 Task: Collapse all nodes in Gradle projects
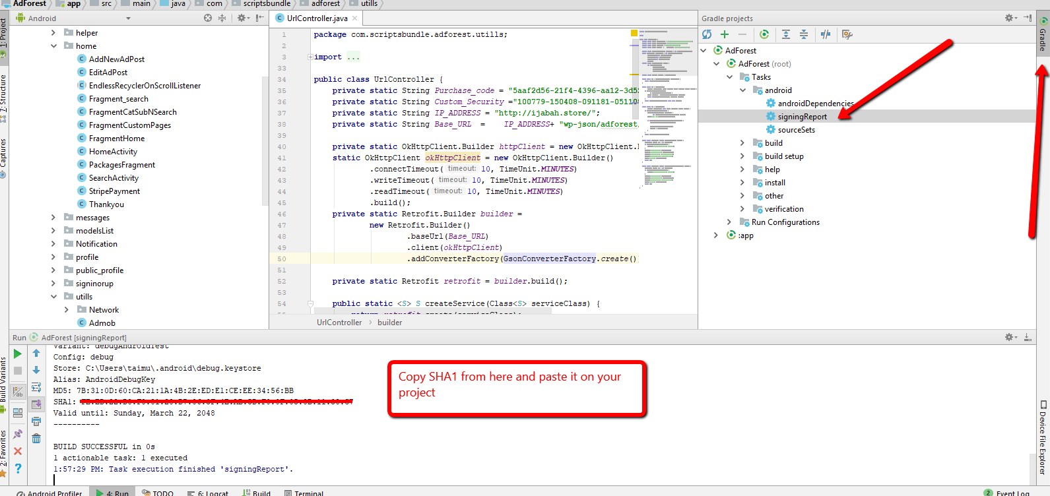[x=804, y=34]
